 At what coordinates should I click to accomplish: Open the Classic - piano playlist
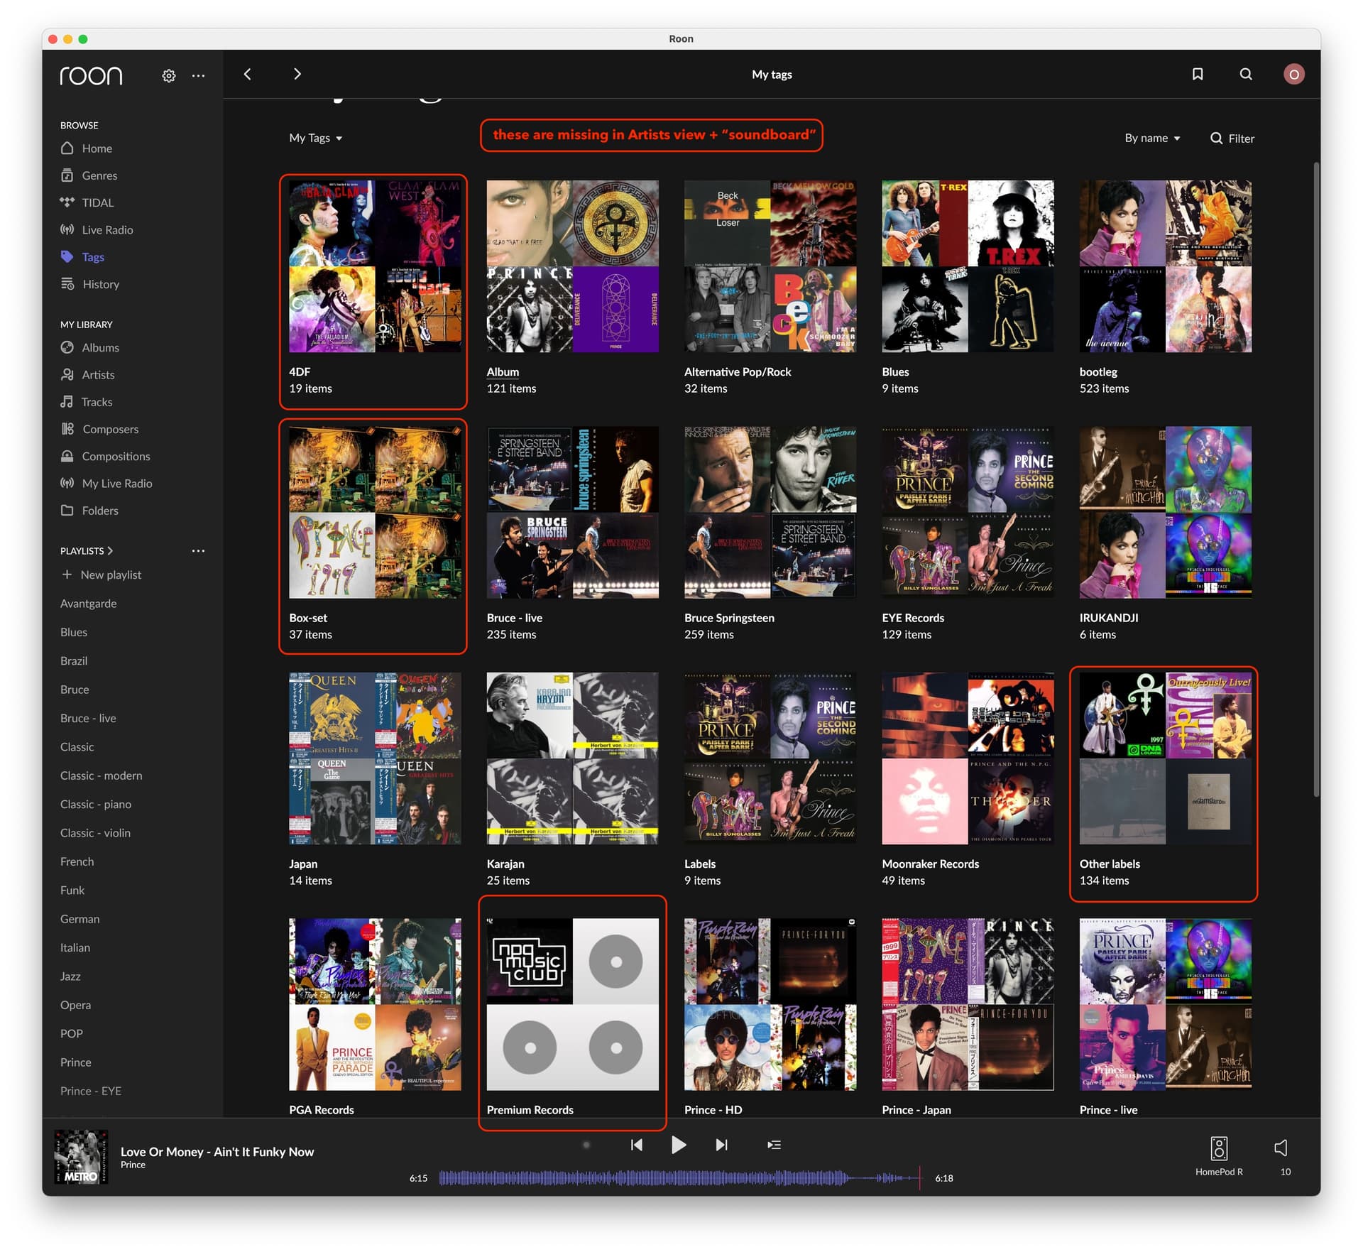click(x=96, y=804)
